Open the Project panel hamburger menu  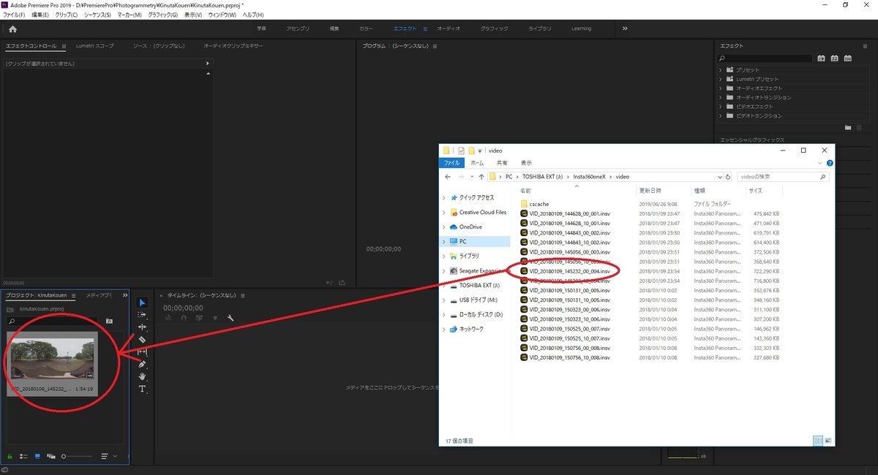[74, 295]
